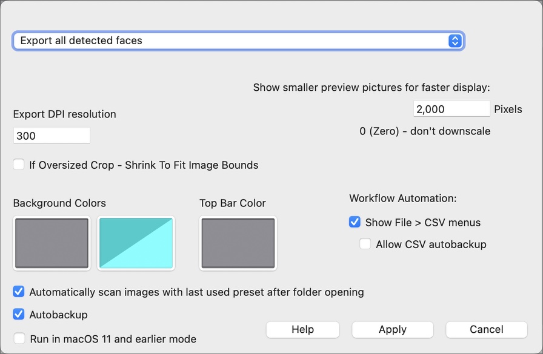The width and height of the screenshot is (543, 354).
Task: Turn off the Autobackup option
Action: coord(18,315)
